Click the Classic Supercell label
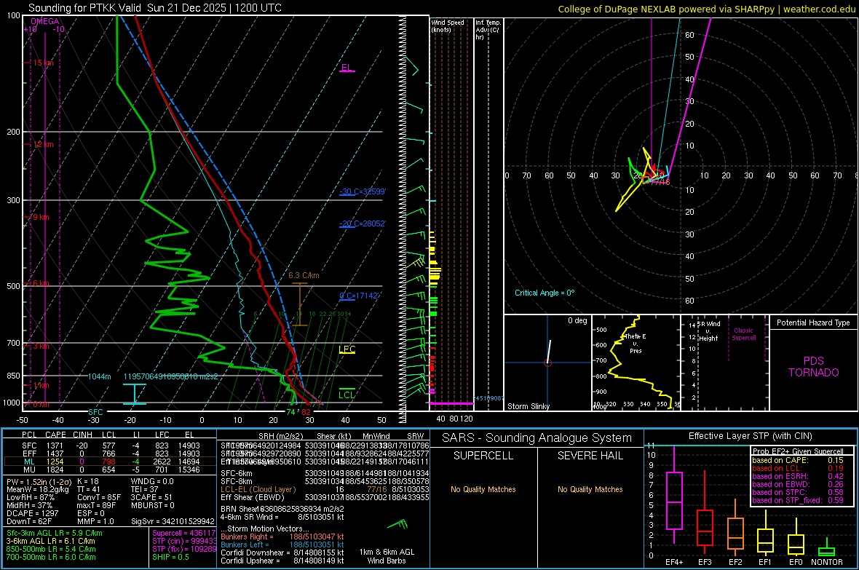Screen dimensions: 859x570 (744, 334)
